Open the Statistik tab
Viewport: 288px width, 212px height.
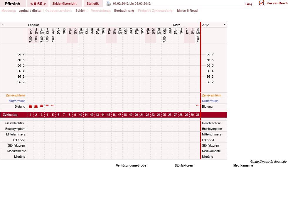point(92,4)
